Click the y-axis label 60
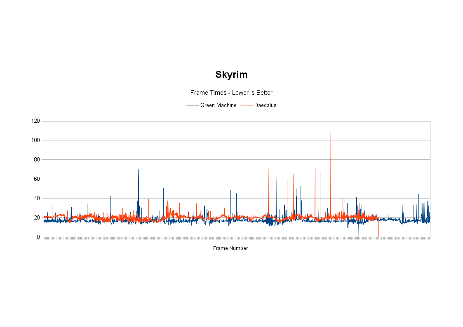The height and width of the screenshot is (327, 463). (x=37, y=179)
